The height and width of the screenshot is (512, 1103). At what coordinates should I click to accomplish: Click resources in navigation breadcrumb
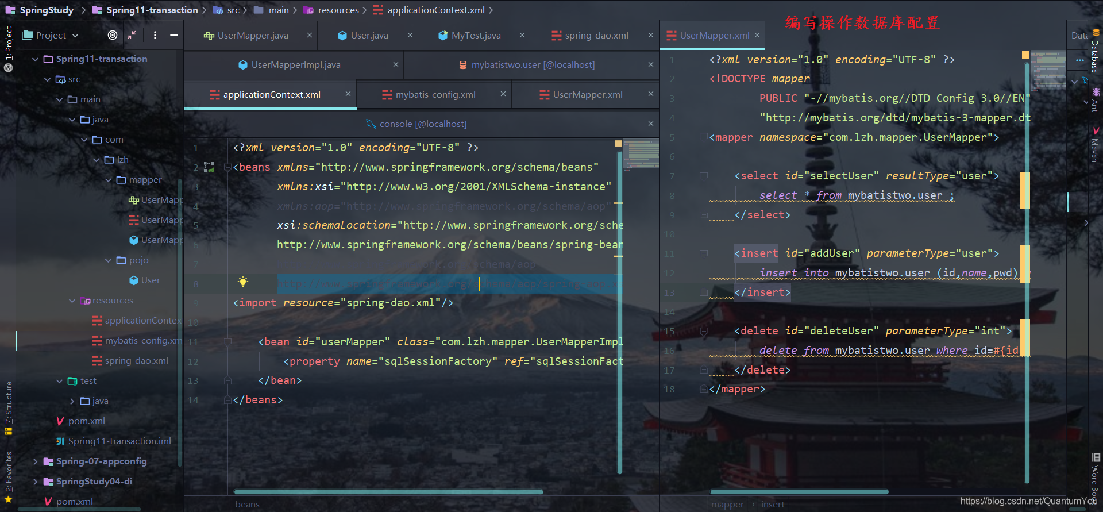tap(331, 10)
